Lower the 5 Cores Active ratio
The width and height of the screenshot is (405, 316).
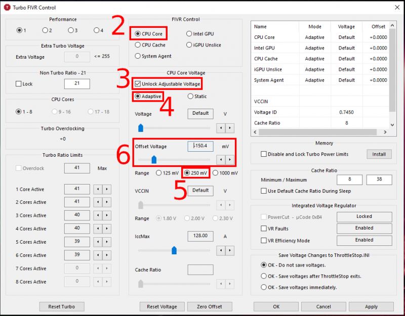(98, 242)
